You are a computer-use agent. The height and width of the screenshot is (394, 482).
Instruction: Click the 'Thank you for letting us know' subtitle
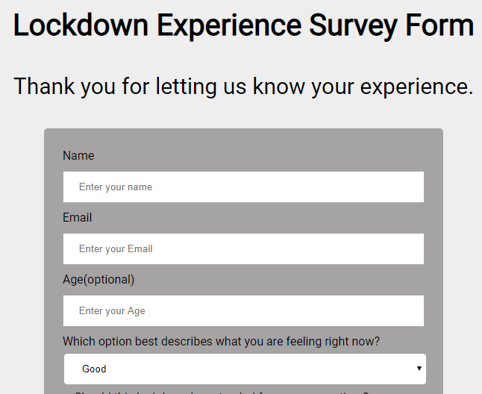(x=243, y=87)
